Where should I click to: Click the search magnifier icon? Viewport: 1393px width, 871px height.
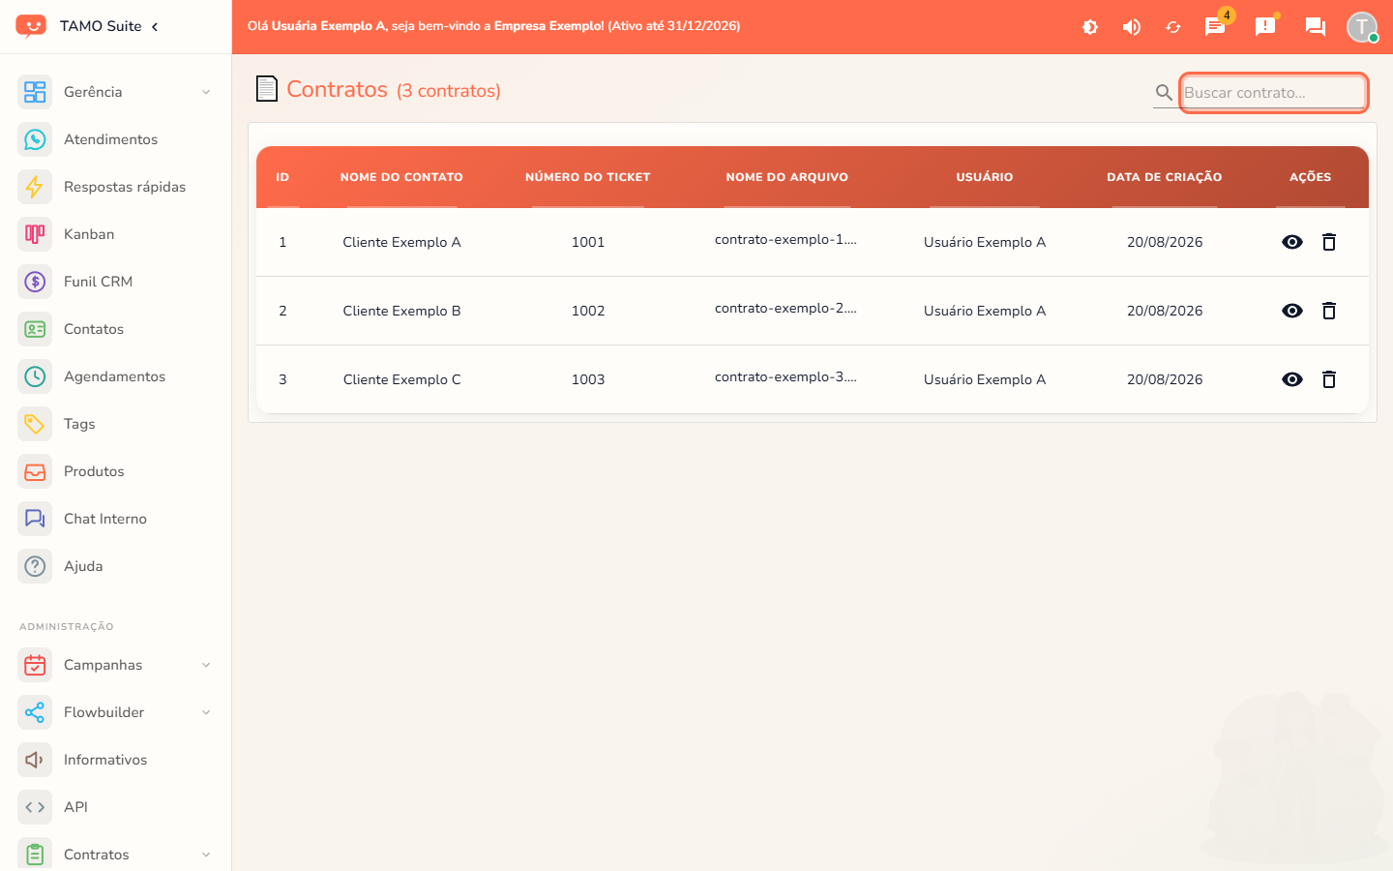pyautogui.click(x=1164, y=93)
